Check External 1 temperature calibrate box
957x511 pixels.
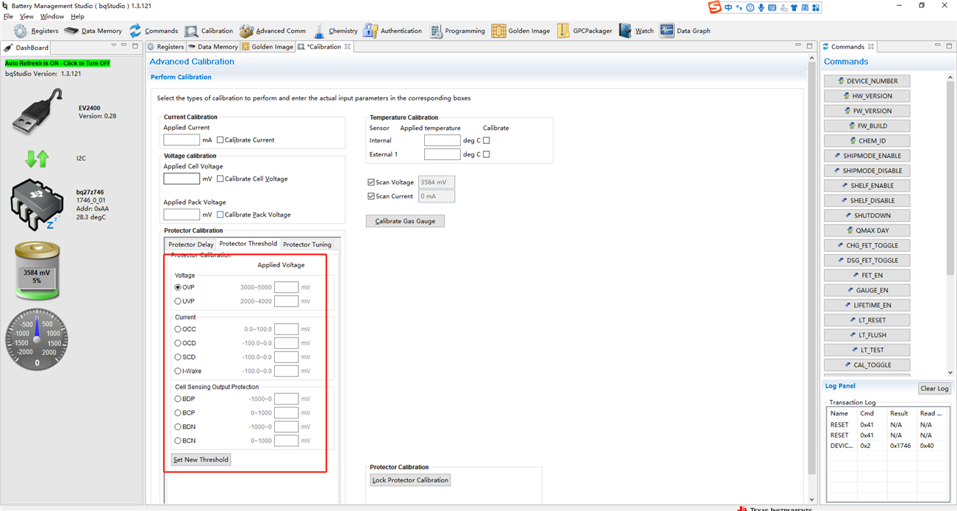(x=486, y=154)
